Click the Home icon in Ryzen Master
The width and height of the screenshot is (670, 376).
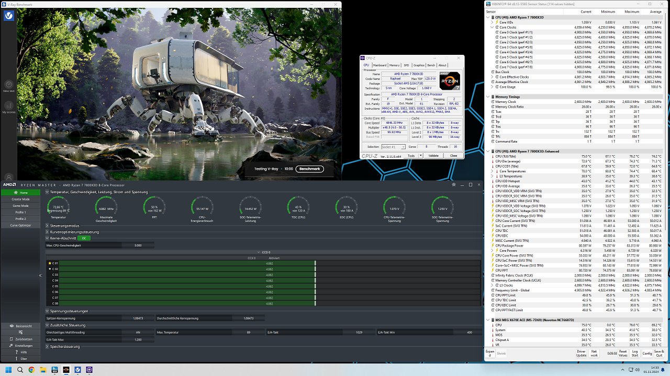[x=17, y=193]
